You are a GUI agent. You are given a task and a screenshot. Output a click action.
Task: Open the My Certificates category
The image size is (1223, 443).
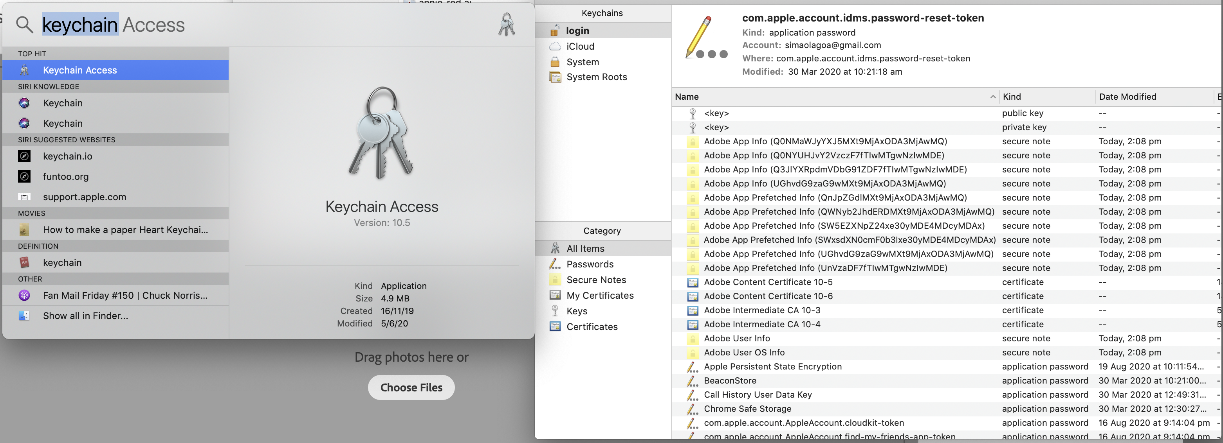pos(600,296)
